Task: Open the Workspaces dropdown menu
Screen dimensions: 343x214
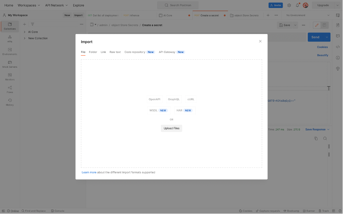Action: pyautogui.click(x=29, y=5)
